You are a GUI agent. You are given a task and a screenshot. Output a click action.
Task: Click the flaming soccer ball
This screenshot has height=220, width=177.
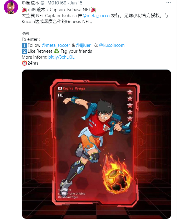pos(118,177)
